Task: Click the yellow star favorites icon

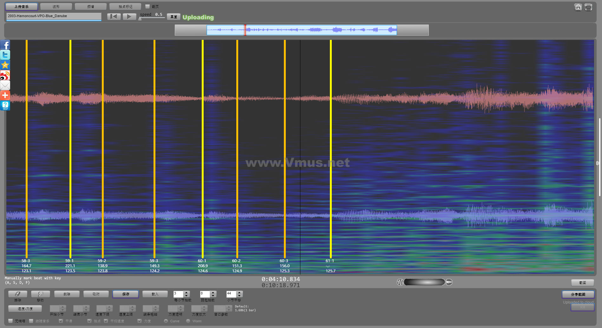Action: 5,65
